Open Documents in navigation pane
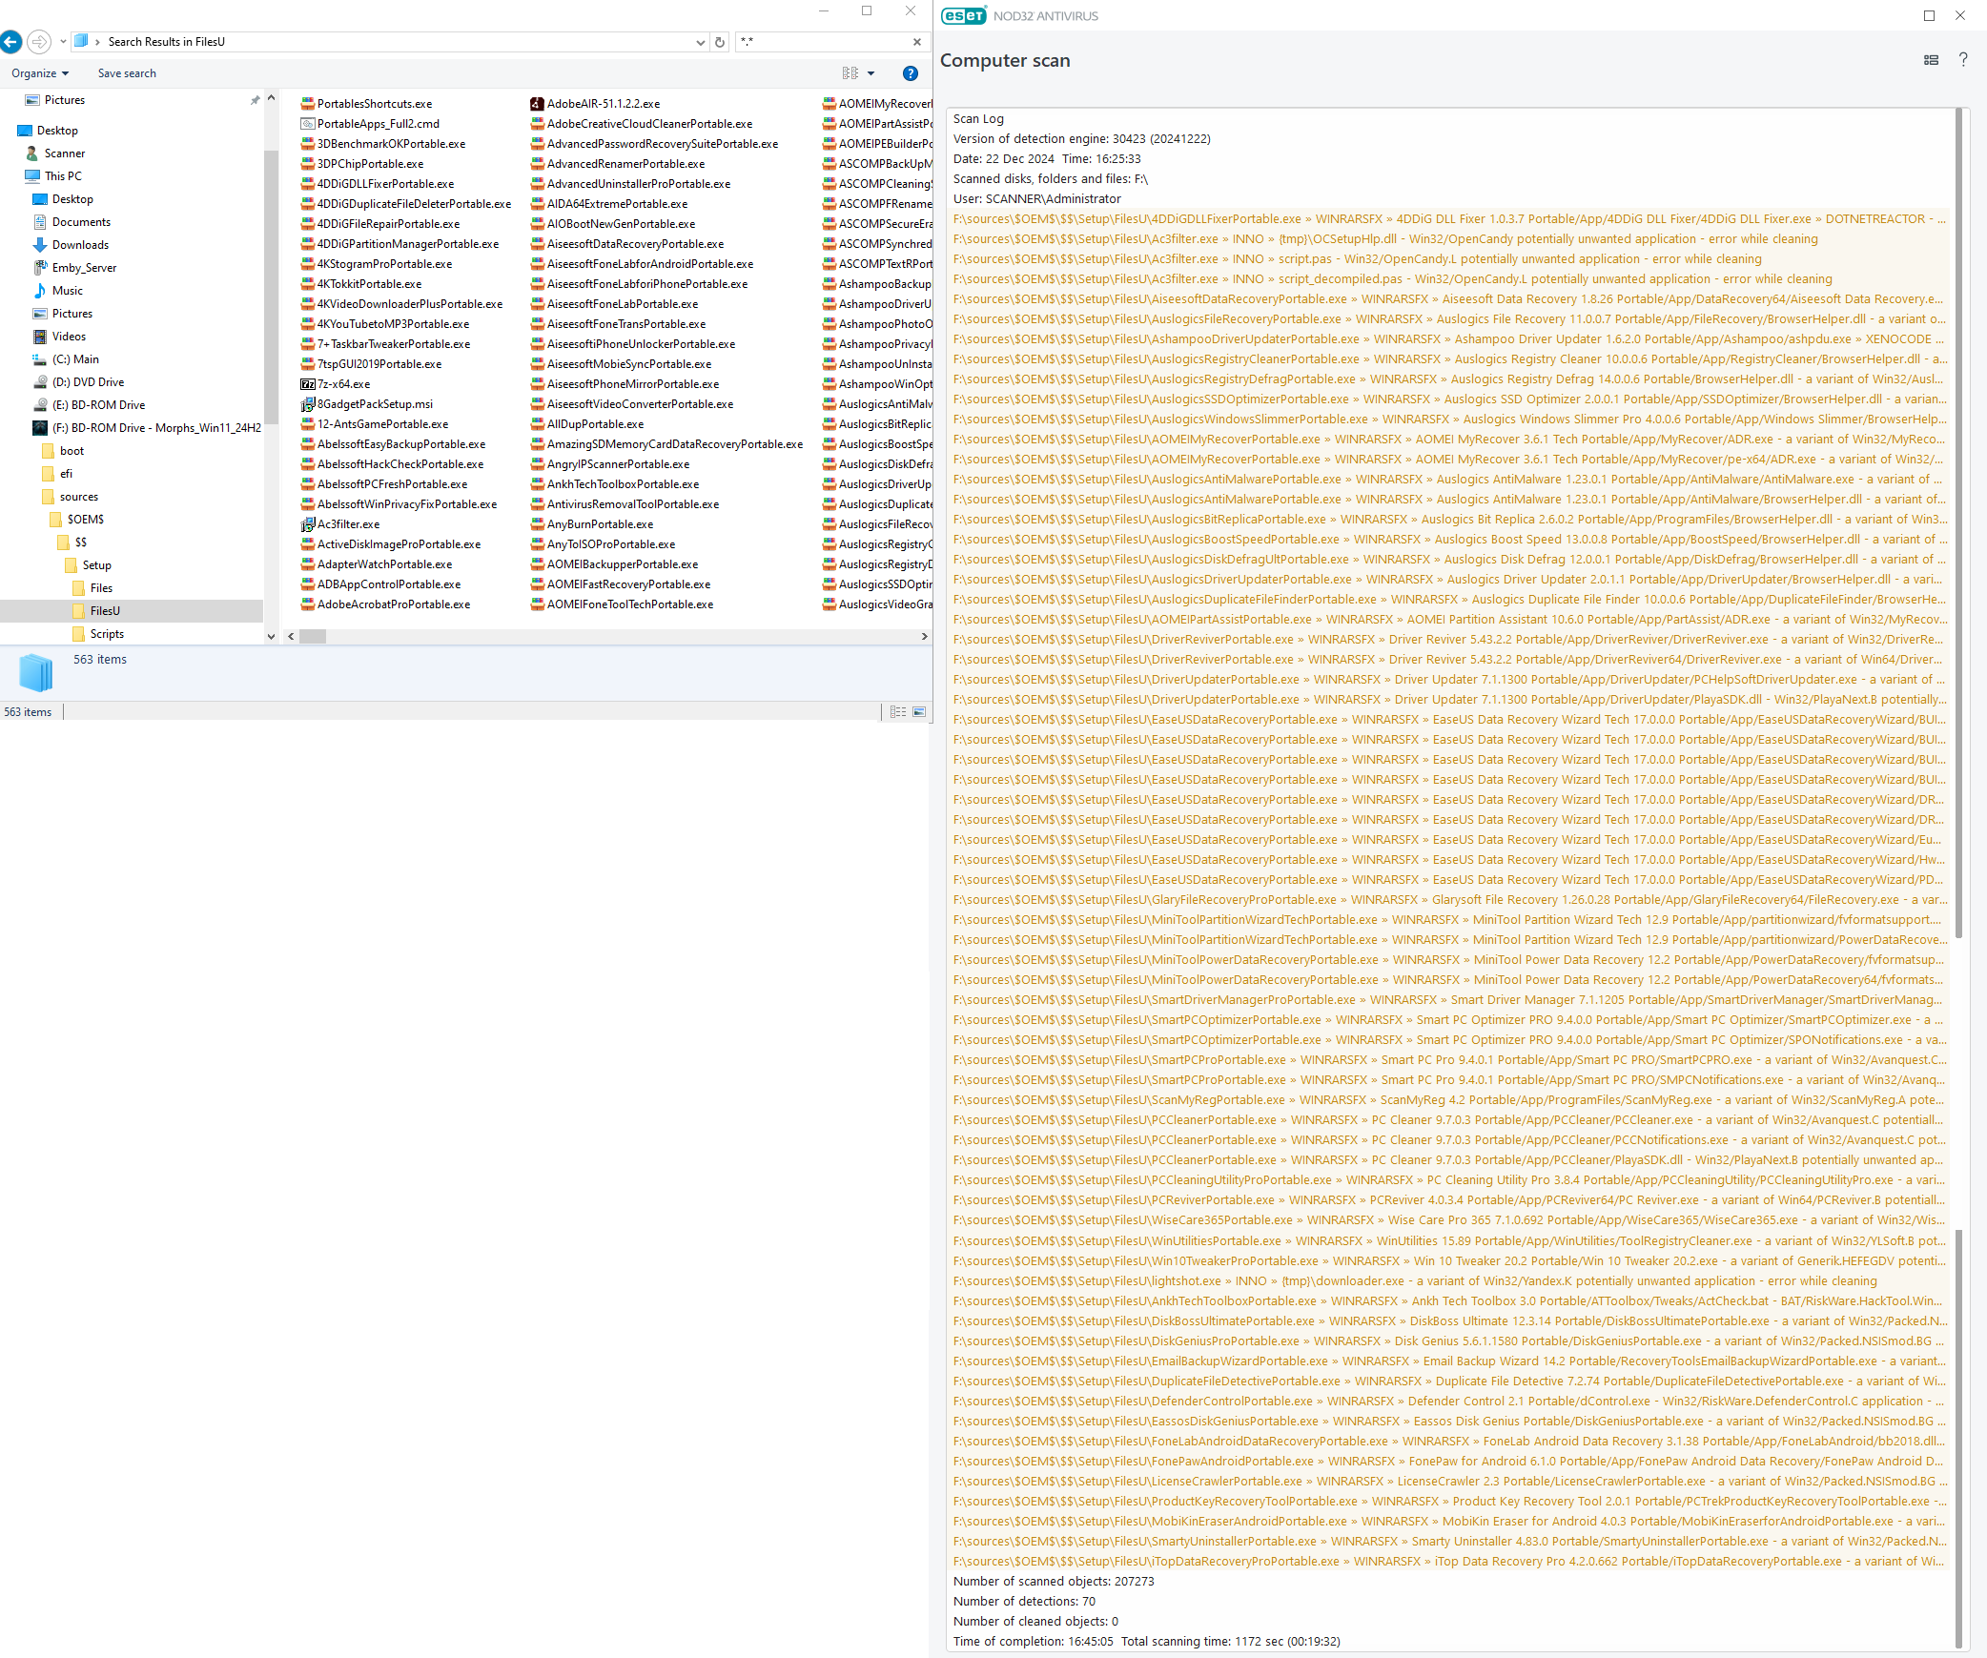 click(x=81, y=222)
